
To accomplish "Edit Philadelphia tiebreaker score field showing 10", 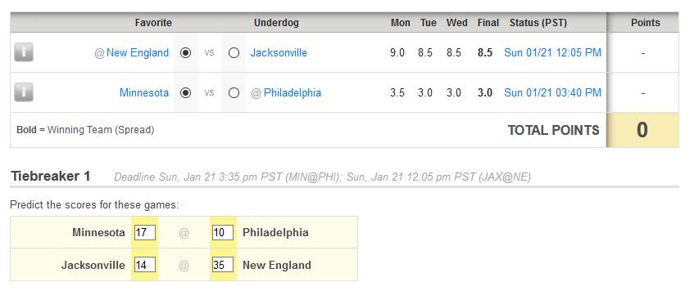I will pos(223,232).
